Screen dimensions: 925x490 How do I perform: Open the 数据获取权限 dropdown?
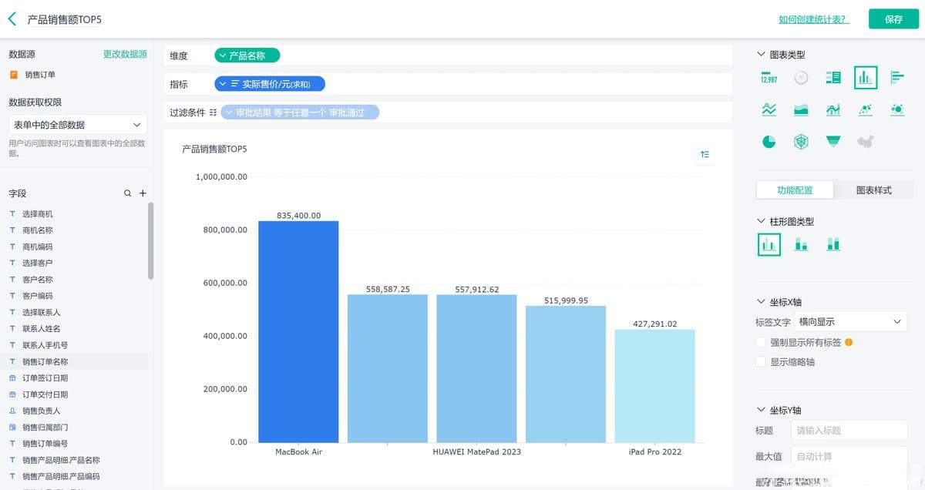77,124
